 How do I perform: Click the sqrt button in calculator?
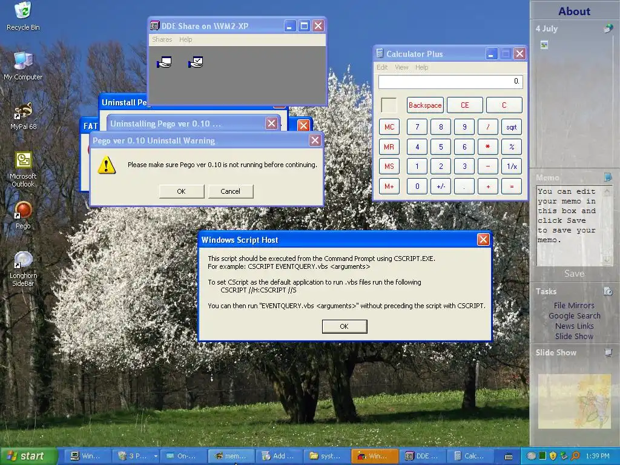click(511, 127)
